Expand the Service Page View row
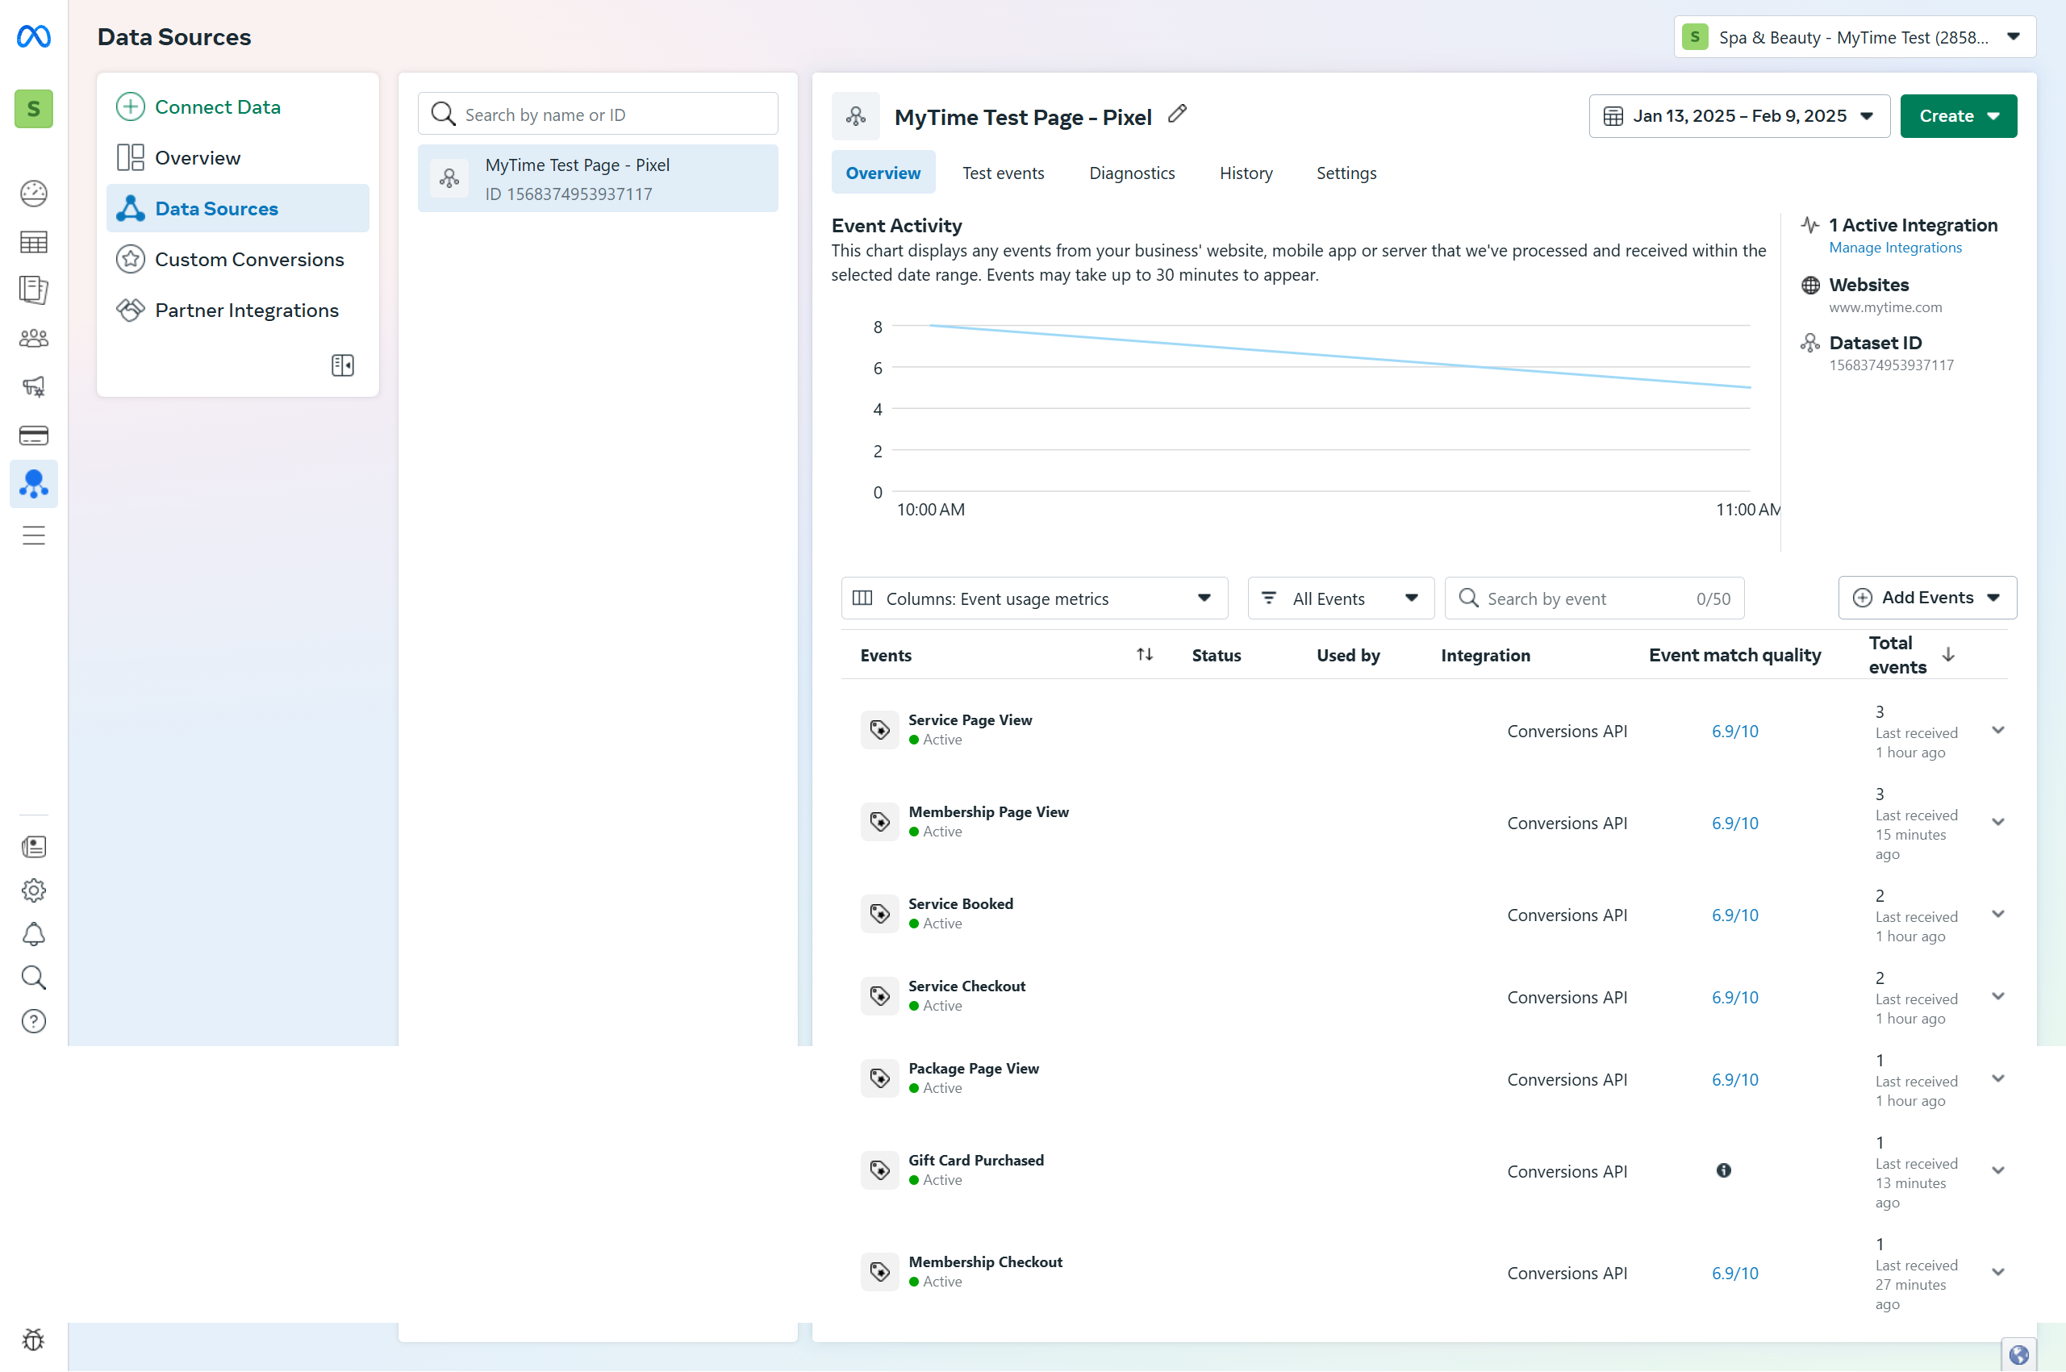Screen dimensions: 2066x1372 click(x=1997, y=731)
